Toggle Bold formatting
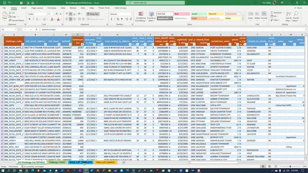 29,19
